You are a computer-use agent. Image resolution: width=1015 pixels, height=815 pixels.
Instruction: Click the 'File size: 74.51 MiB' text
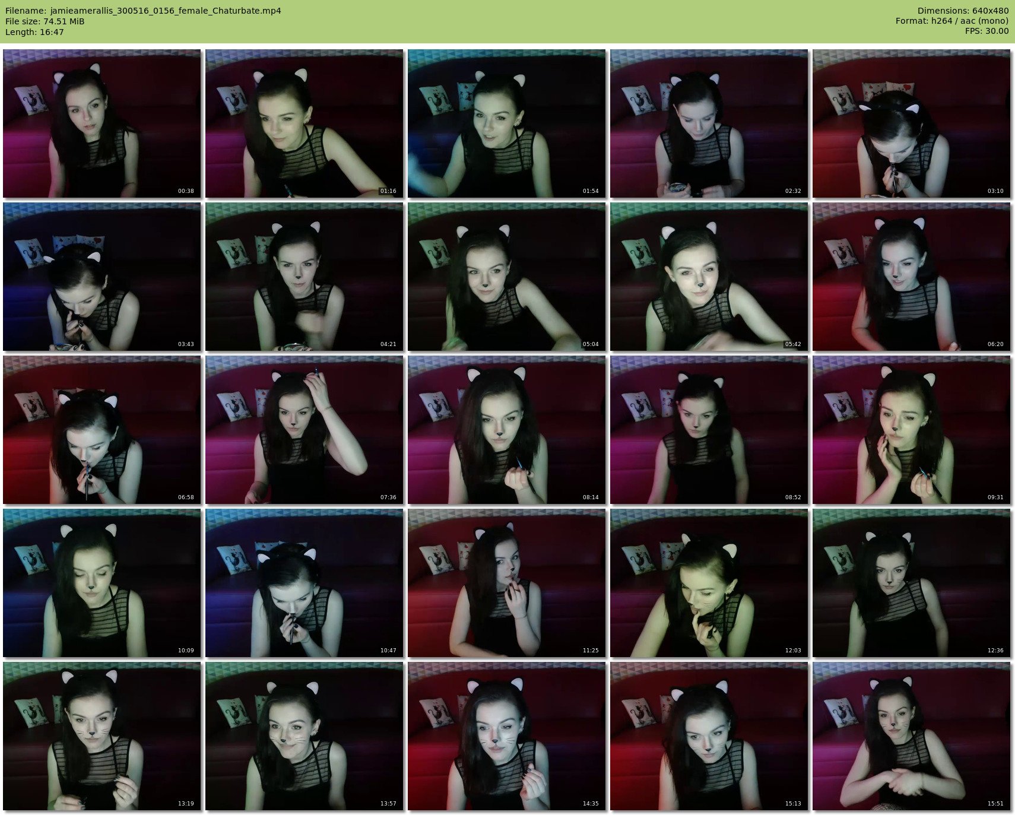pos(45,21)
